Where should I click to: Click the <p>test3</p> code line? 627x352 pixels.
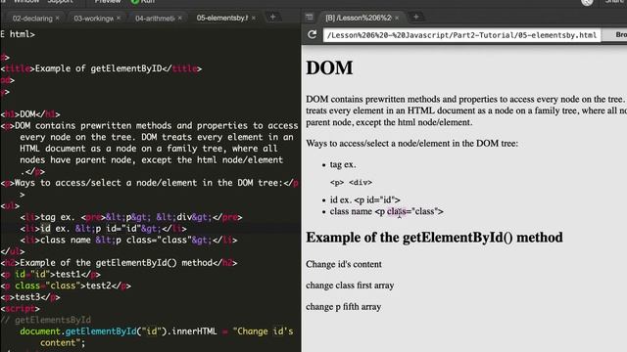coord(30,297)
